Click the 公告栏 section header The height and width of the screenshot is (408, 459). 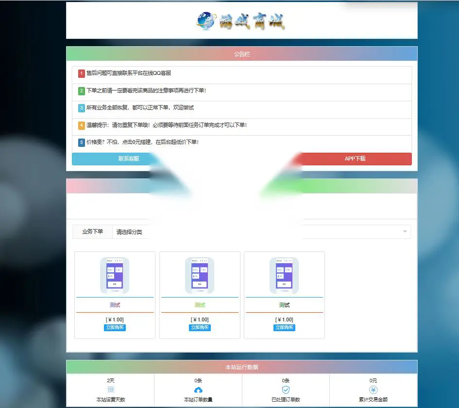tap(242, 54)
